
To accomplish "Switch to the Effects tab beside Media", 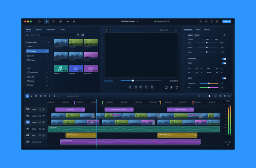I will (38, 29).
